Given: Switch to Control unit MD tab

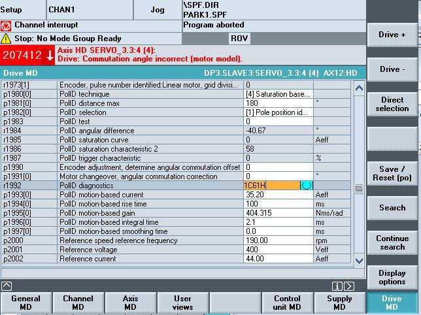Looking at the screenshot, I should point(287,303).
